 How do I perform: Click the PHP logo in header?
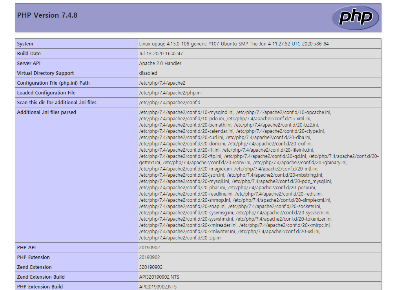tap(355, 18)
